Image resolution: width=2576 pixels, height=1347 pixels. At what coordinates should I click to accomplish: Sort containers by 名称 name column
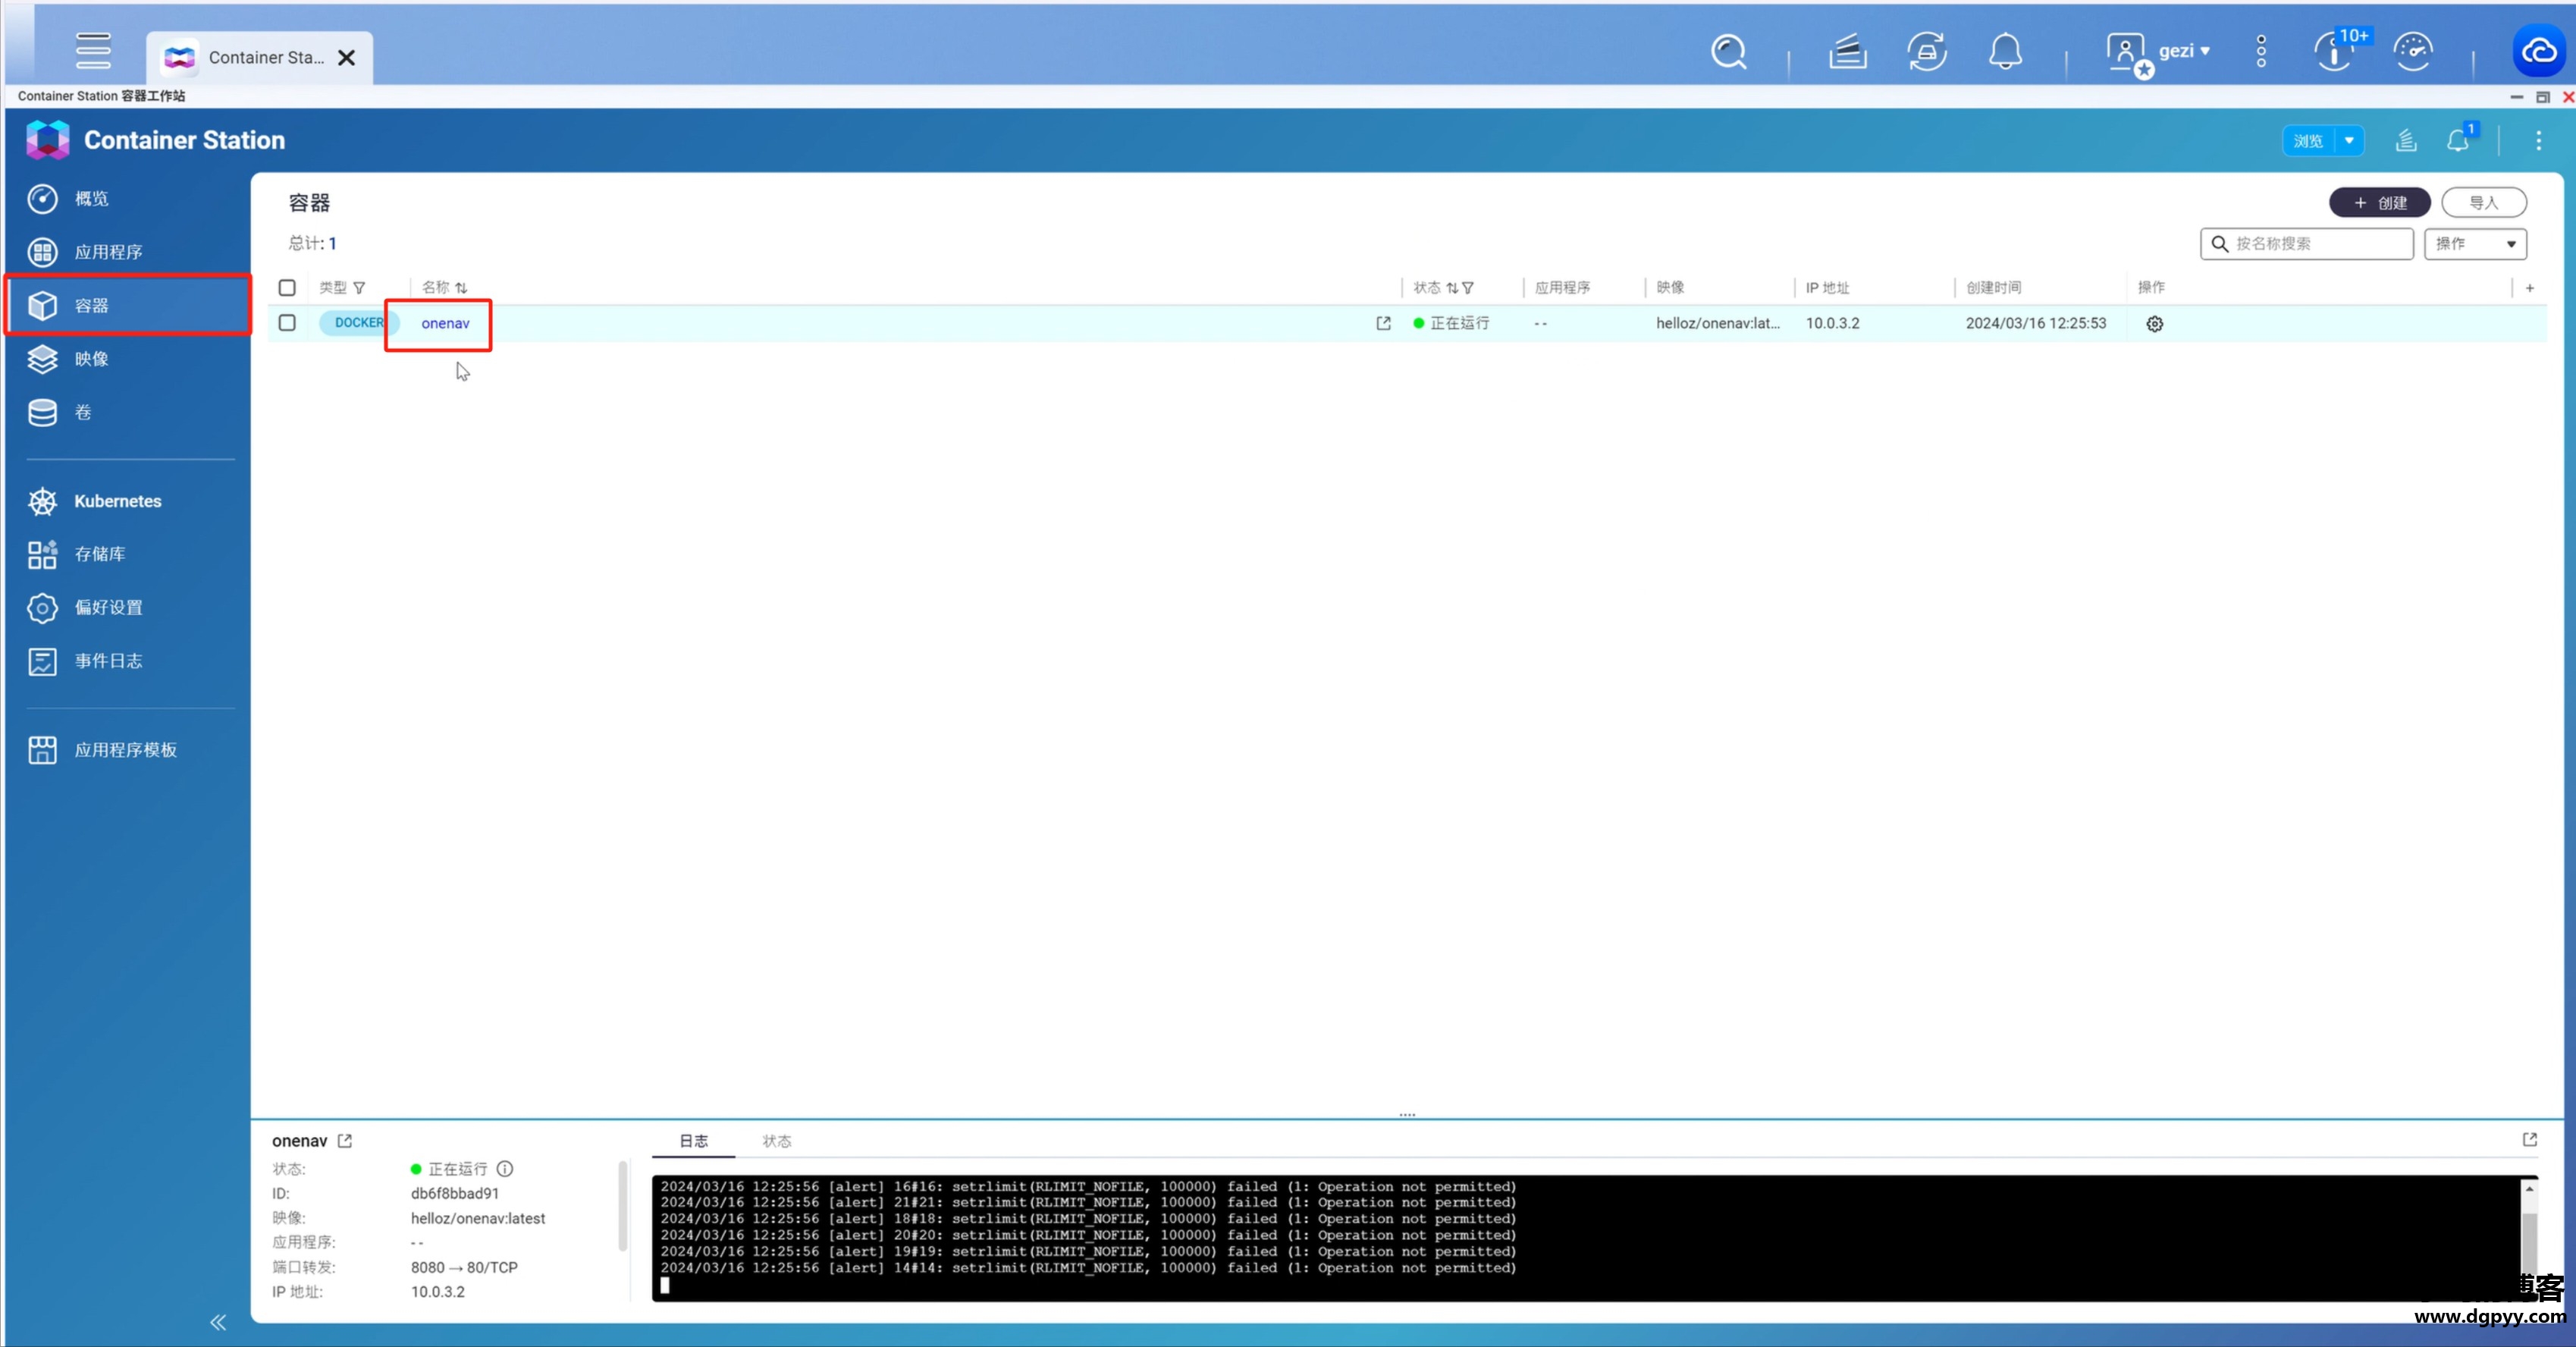[x=445, y=288]
